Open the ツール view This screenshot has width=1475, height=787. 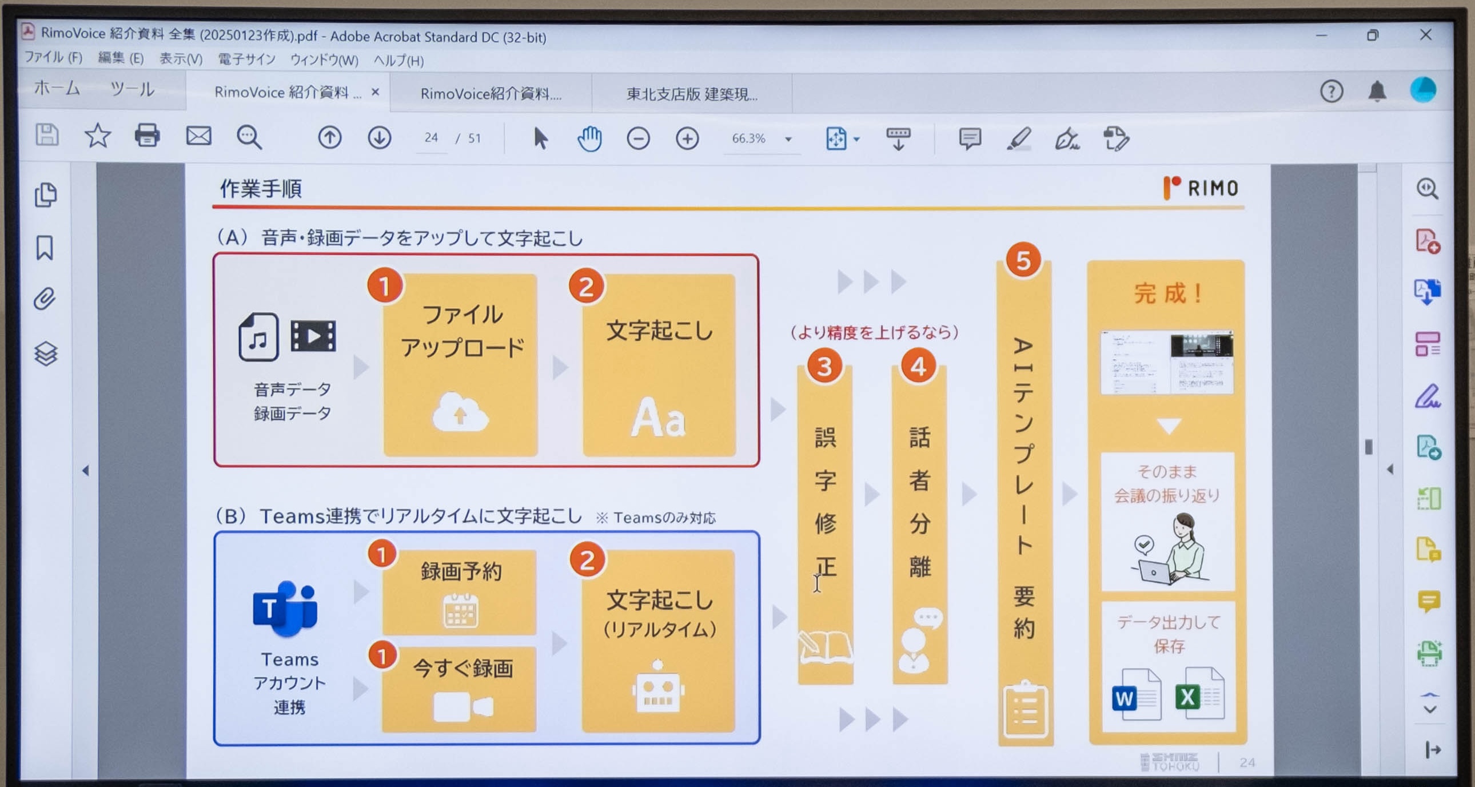[131, 89]
